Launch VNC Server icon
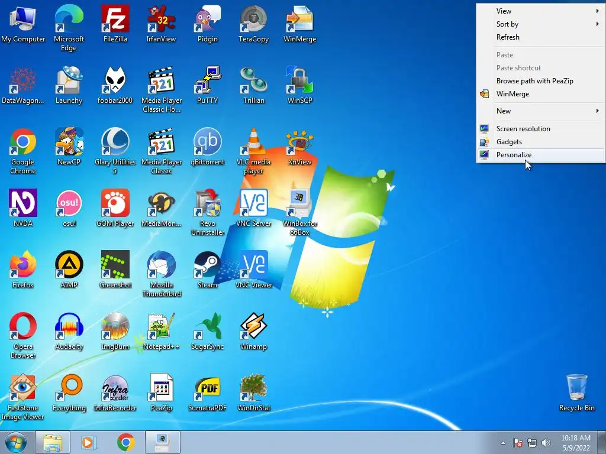Viewport: 606px width, 454px height. [x=253, y=208]
